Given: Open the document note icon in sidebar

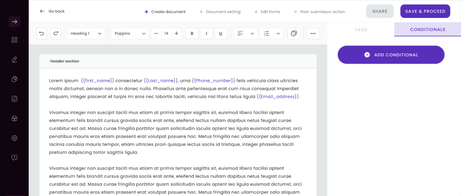Looking at the screenshot, I should click(x=14, y=99).
